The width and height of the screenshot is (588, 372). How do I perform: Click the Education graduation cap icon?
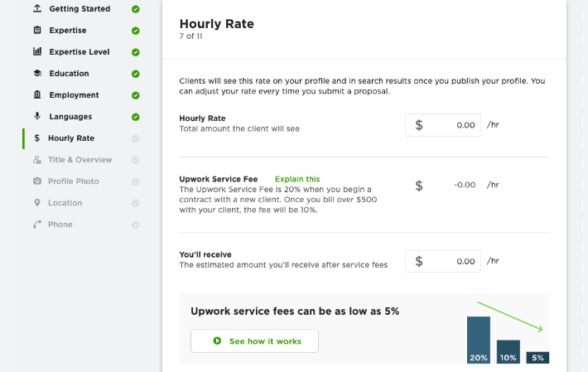(37, 73)
